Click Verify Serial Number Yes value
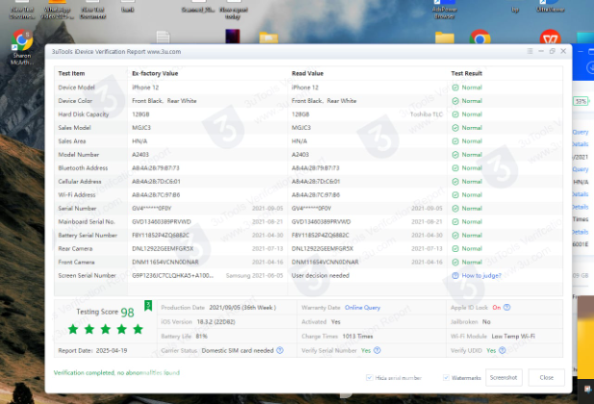Viewport: 594px width, 404px height. coord(366,350)
